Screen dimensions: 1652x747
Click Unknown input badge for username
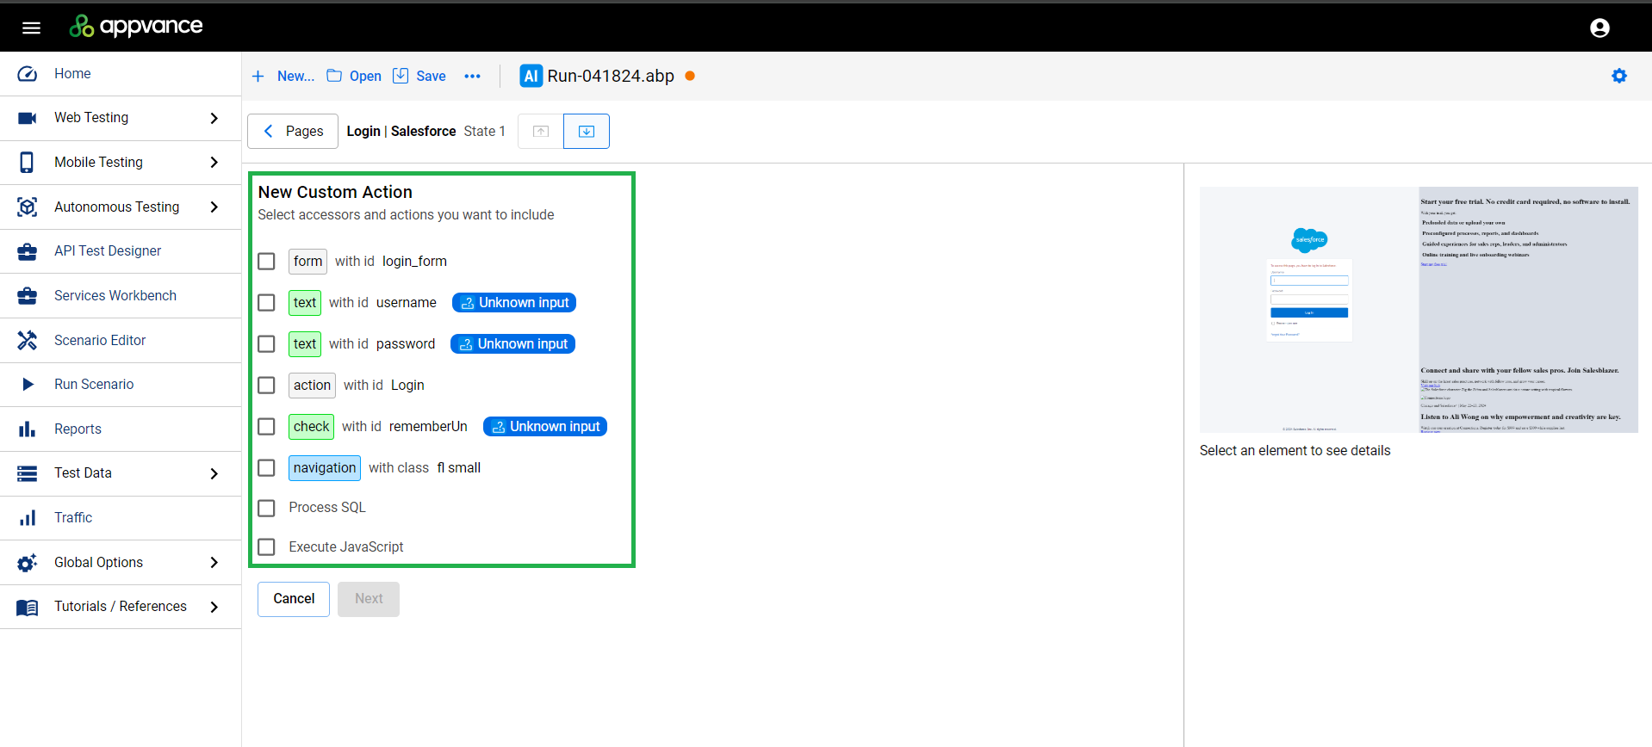click(x=514, y=303)
